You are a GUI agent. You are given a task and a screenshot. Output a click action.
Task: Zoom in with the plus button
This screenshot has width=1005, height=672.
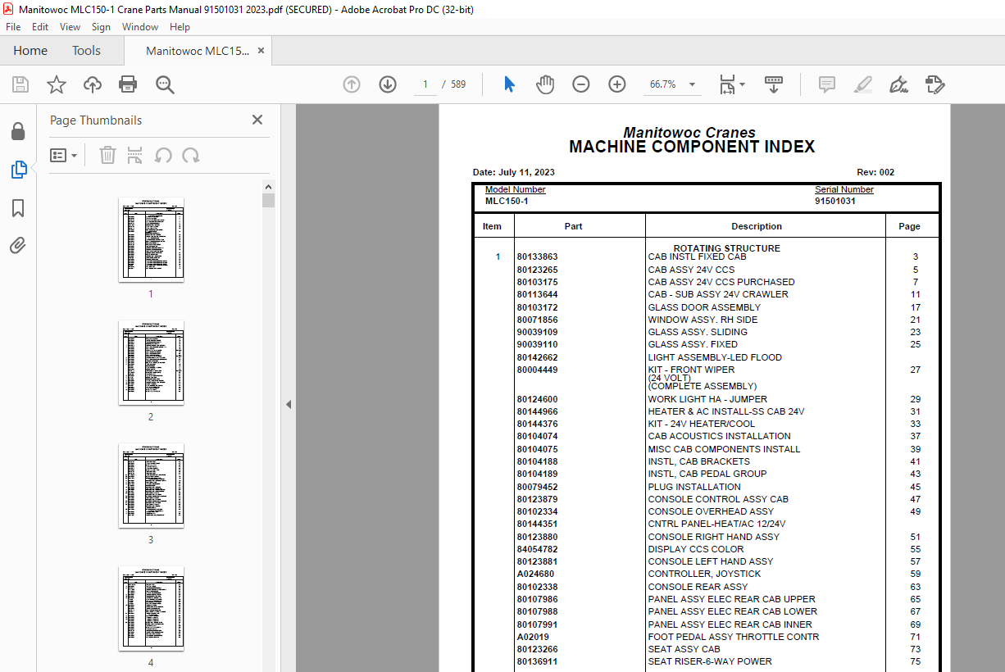(x=617, y=84)
